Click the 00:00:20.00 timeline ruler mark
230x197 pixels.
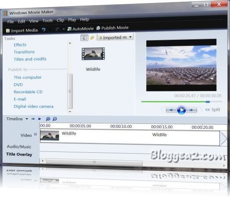(x=202, y=127)
